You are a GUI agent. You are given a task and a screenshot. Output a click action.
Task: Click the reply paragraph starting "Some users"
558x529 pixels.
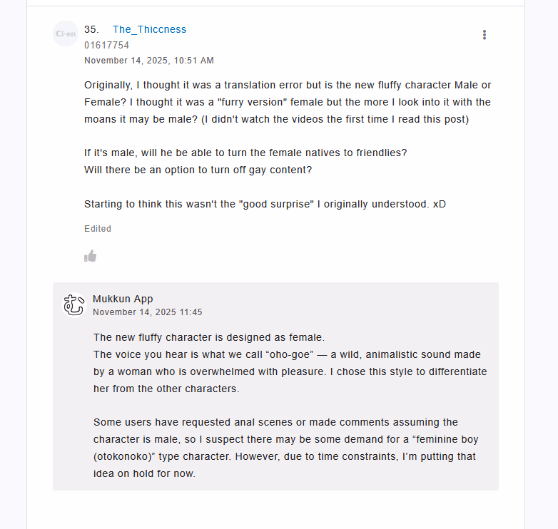(x=275, y=422)
